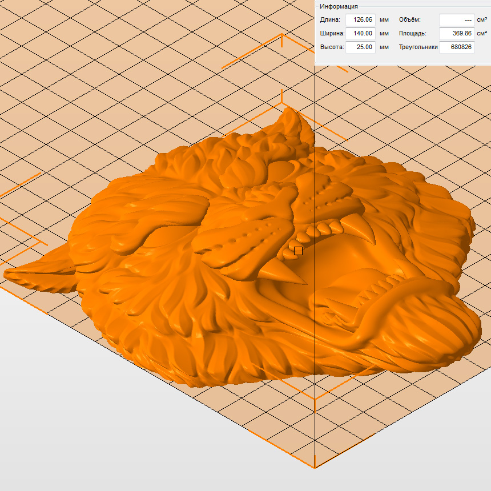
Task: Click the Длина label text
Action: pyautogui.click(x=329, y=20)
